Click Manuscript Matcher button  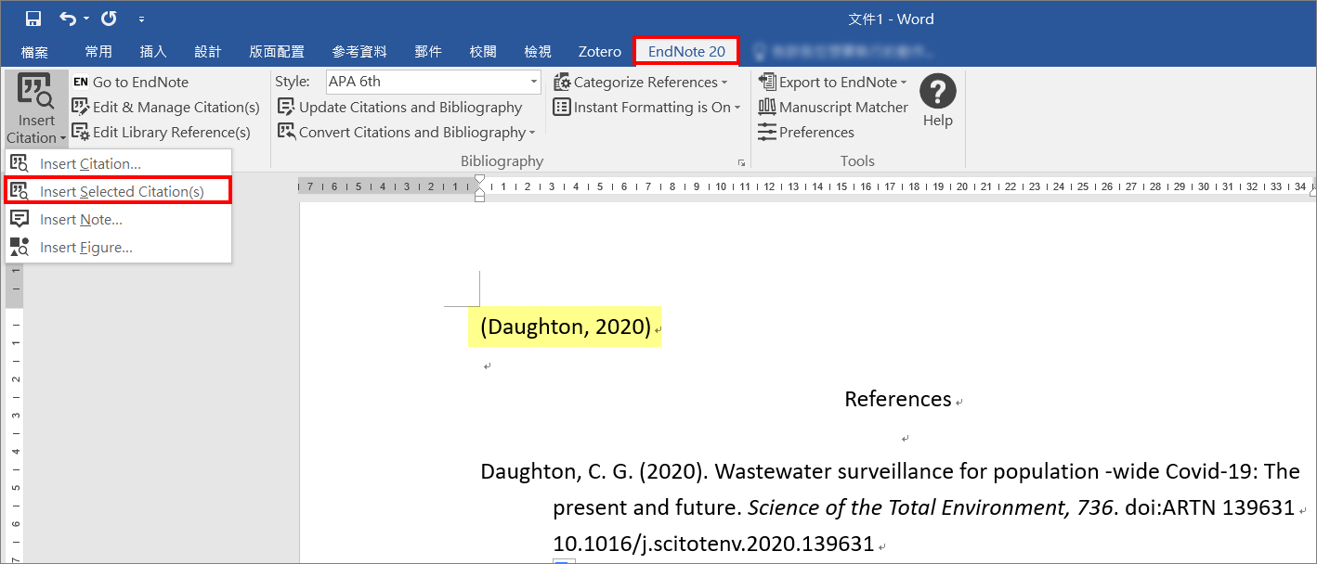point(833,108)
